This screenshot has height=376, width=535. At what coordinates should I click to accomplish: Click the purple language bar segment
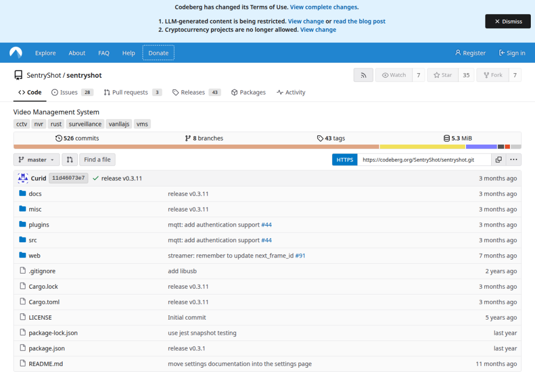click(x=481, y=147)
